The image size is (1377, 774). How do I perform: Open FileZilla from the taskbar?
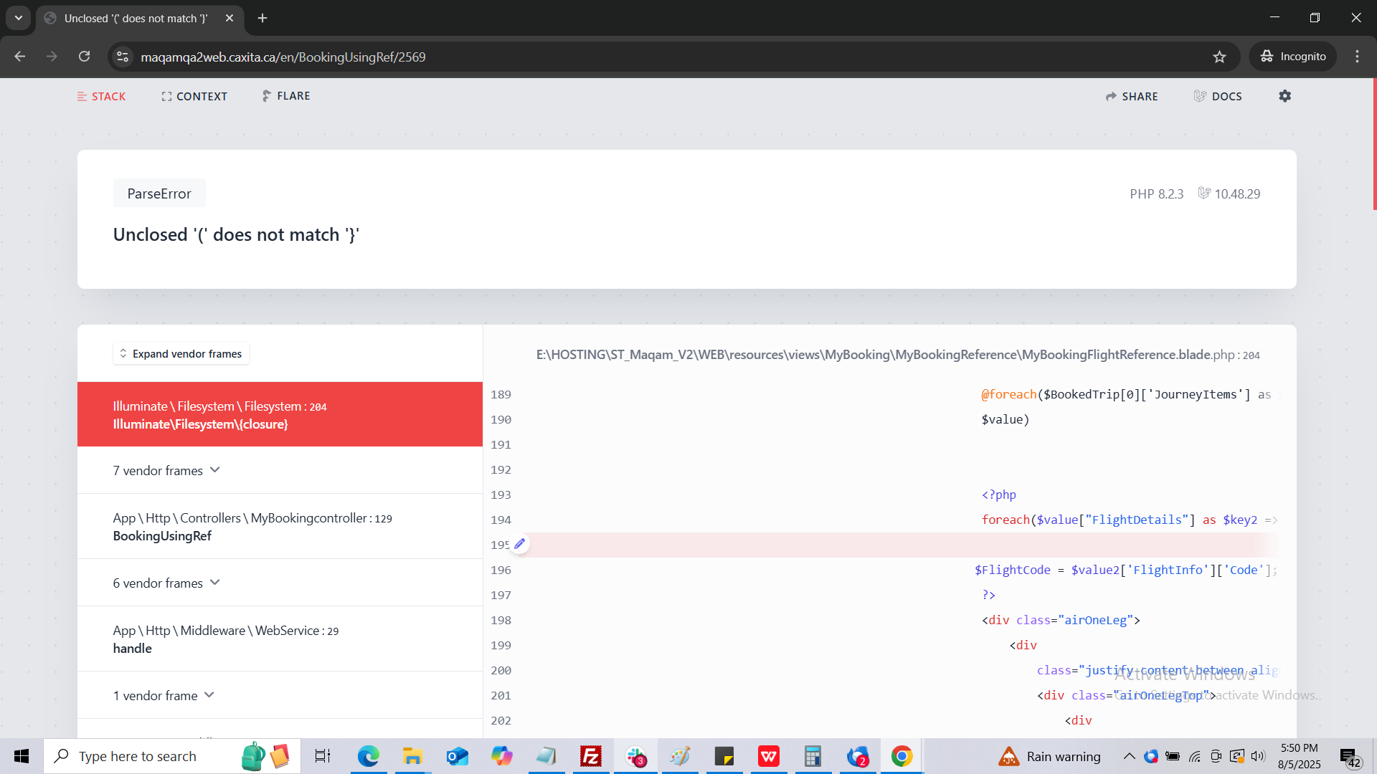(x=590, y=756)
